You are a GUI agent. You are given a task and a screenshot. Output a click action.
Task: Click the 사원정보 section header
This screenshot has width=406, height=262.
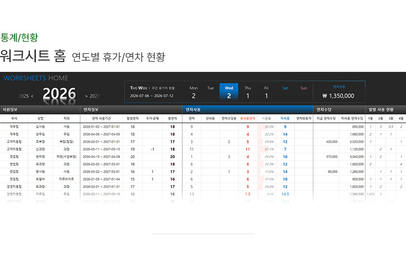pyautogui.click(x=10, y=109)
